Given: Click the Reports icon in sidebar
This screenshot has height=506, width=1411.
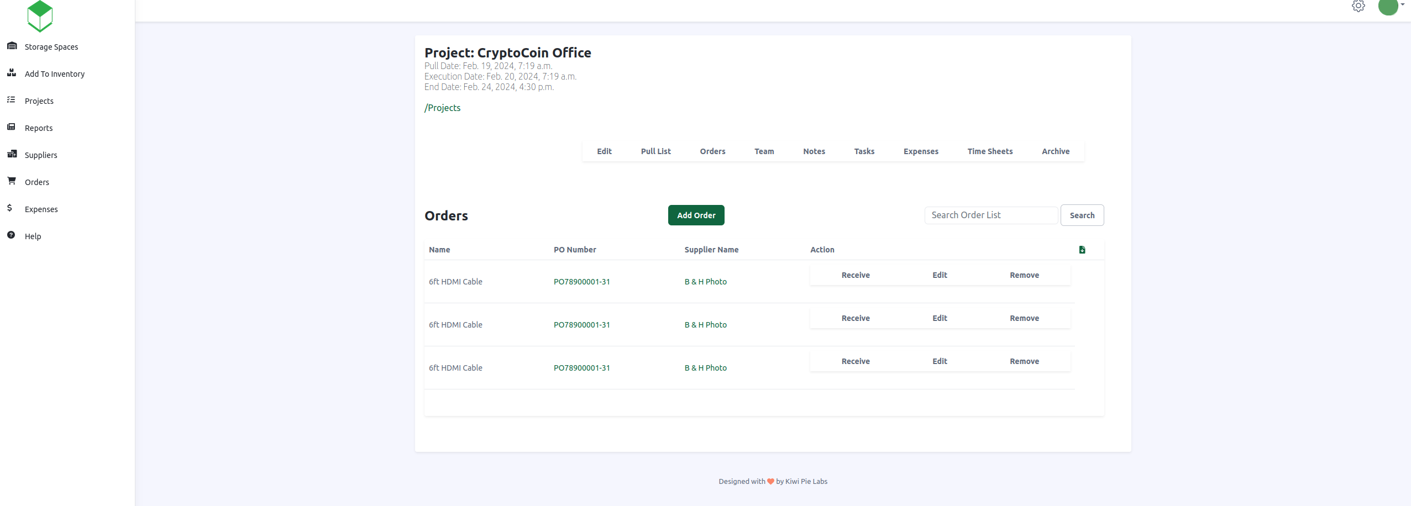Looking at the screenshot, I should (x=11, y=127).
